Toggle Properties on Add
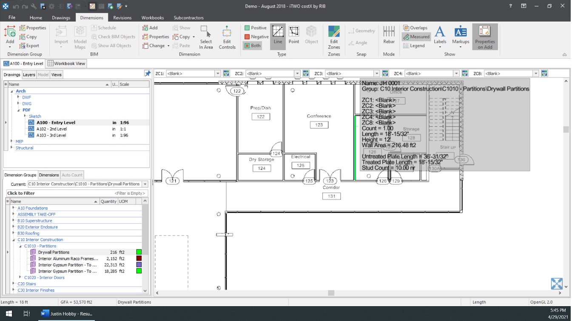Viewport: 572px width, 321px height. click(x=485, y=37)
